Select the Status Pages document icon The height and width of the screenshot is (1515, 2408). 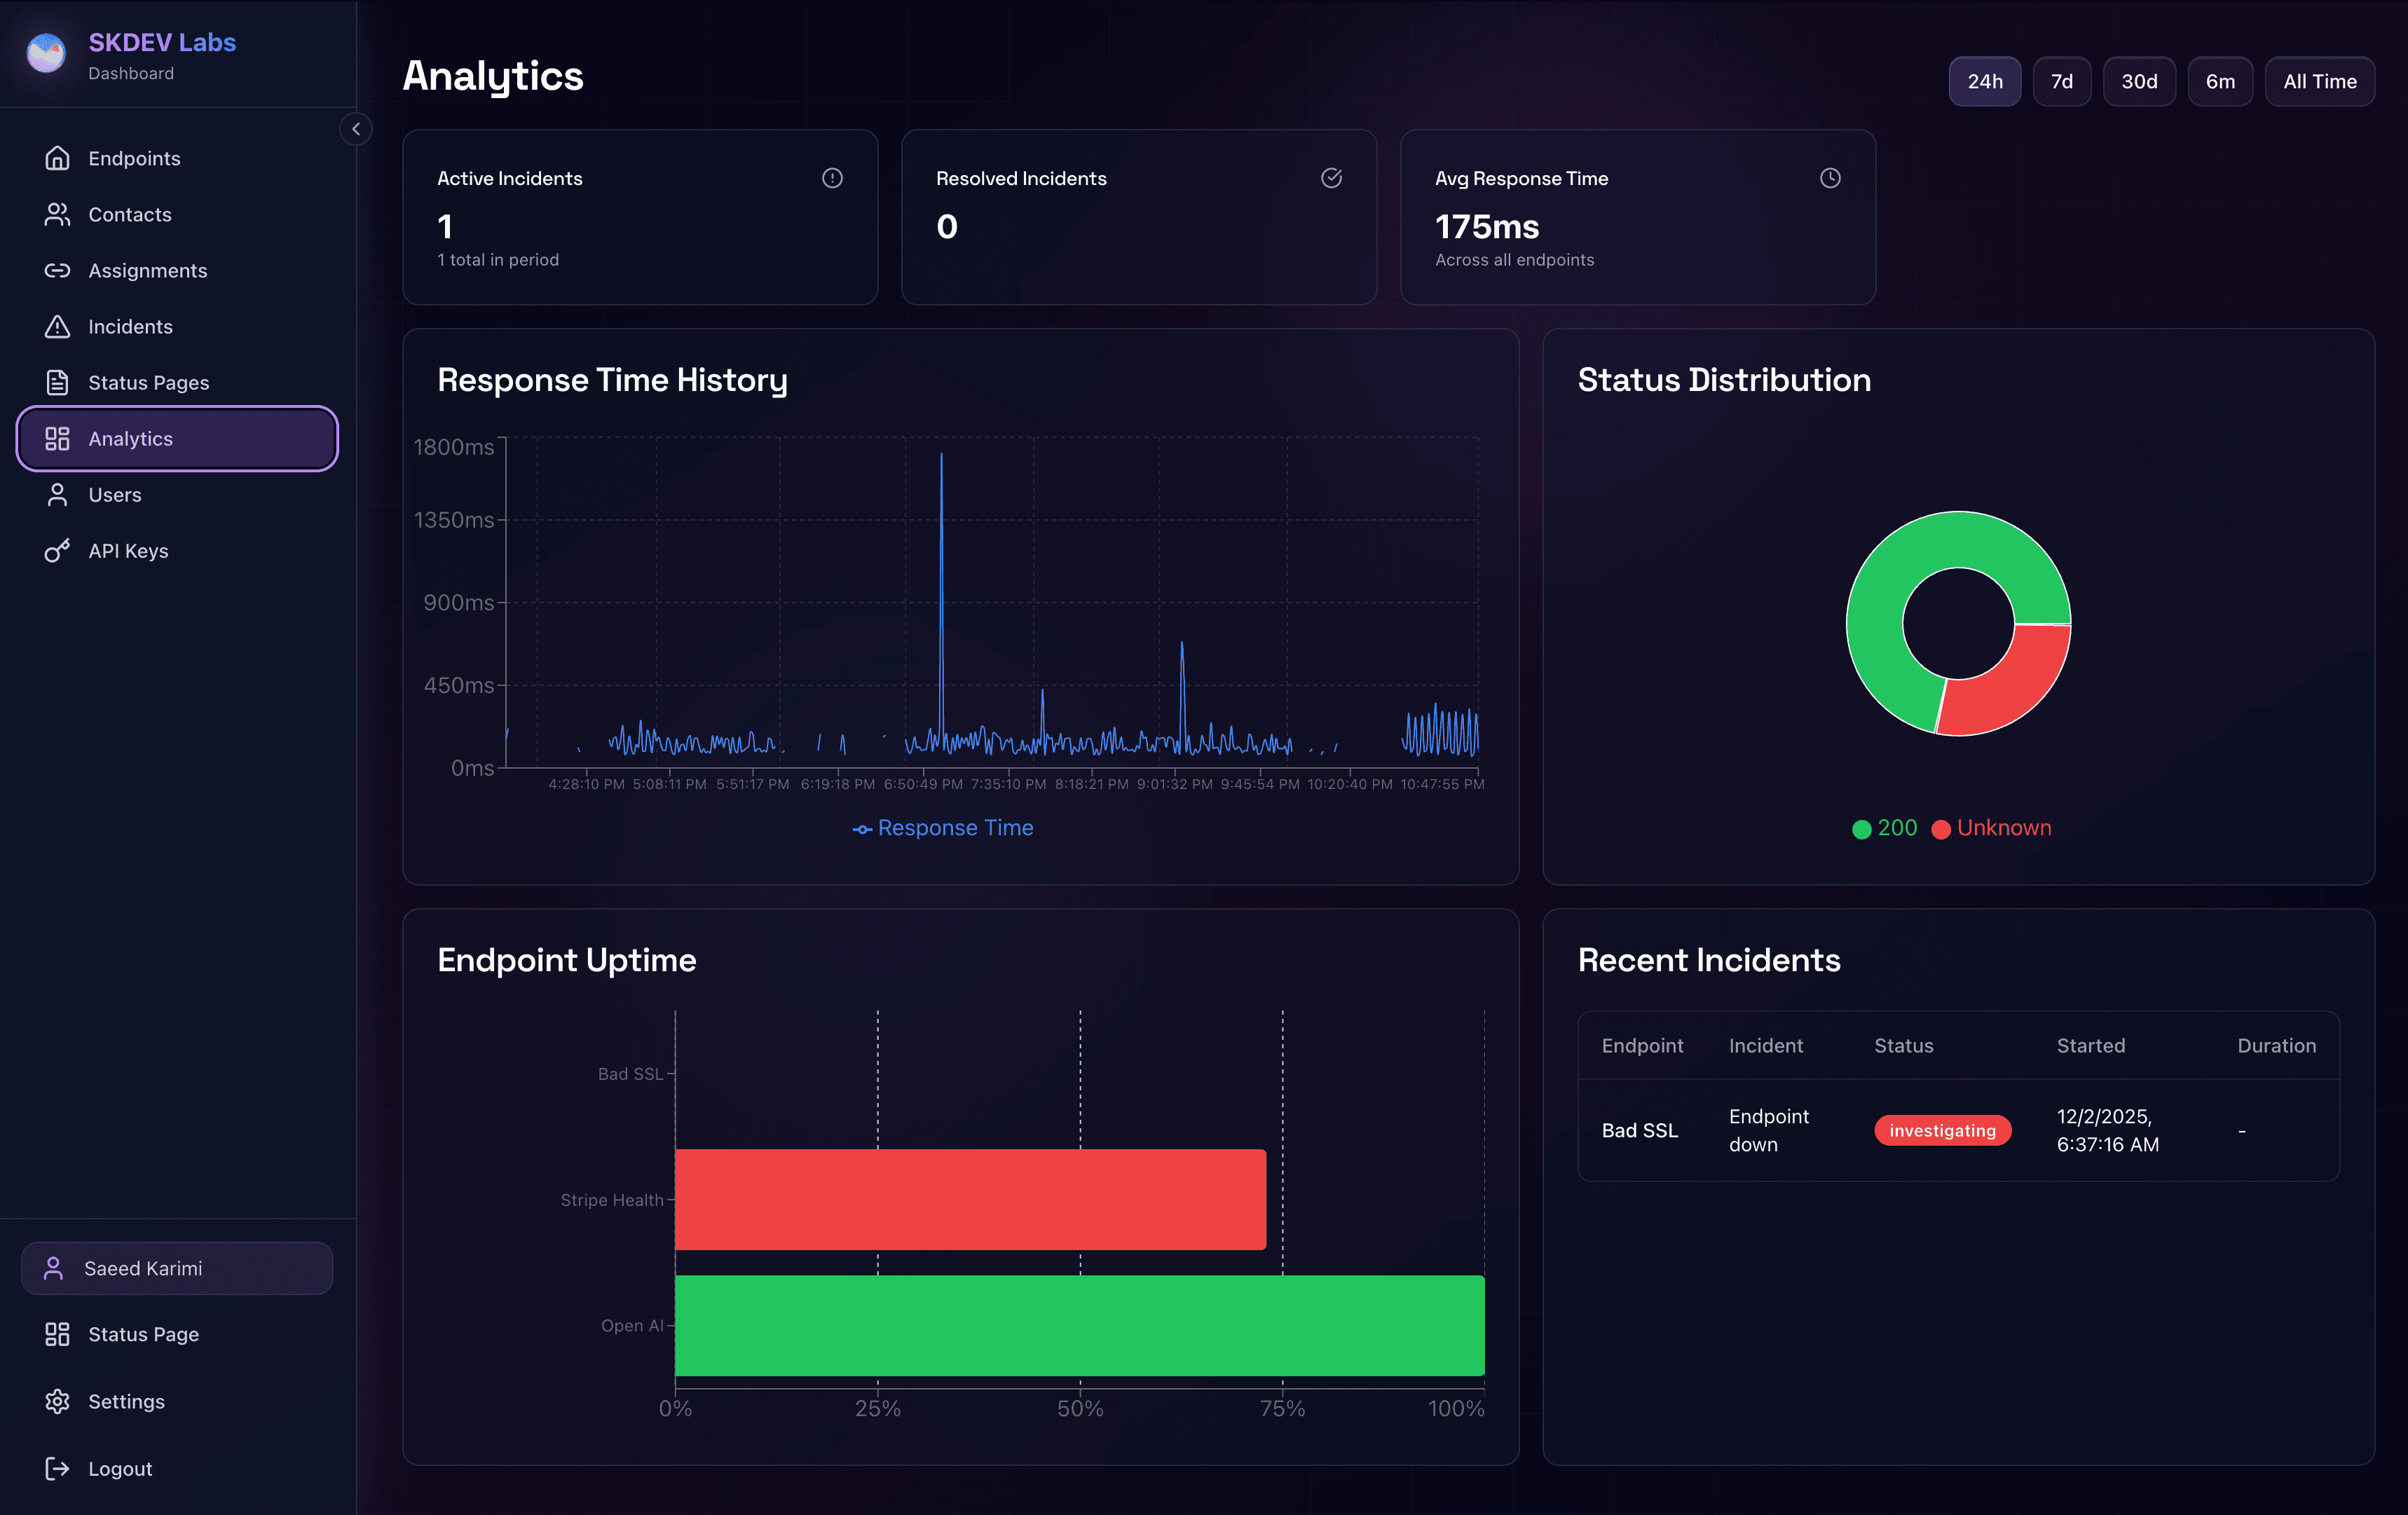pyautogui.click(x=57, y=382)
